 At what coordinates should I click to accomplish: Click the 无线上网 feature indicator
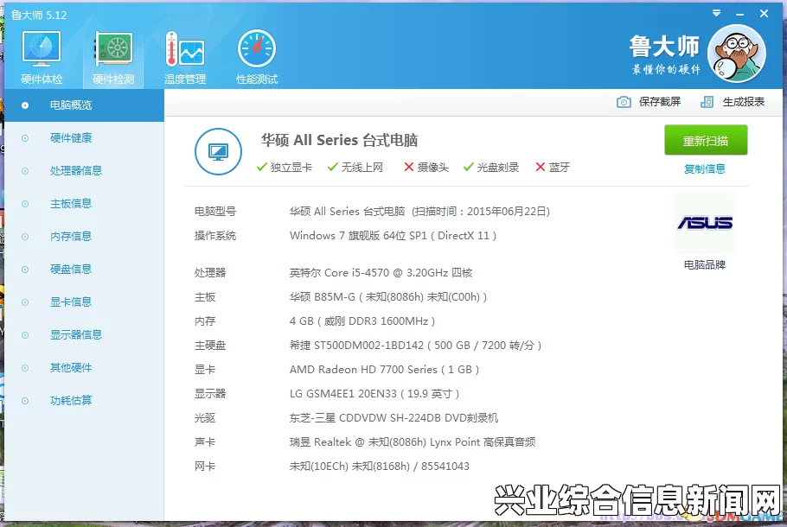click(x=355, y=168)
